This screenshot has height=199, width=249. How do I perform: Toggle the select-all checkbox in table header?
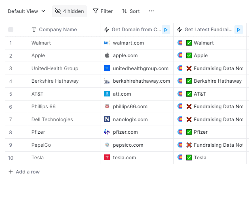pyautogui.click(x=11, y=30)
